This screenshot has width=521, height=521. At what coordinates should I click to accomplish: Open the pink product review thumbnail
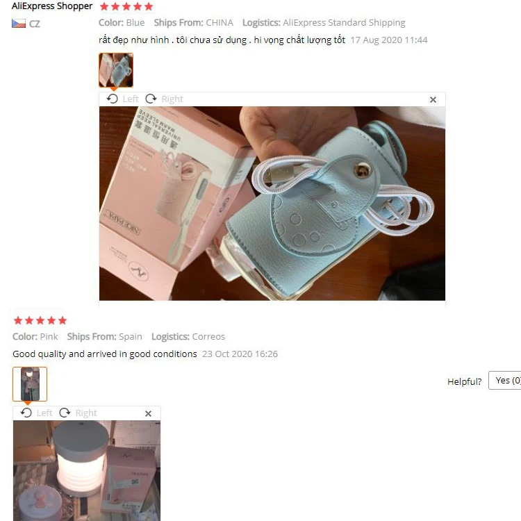coord(30,384)
